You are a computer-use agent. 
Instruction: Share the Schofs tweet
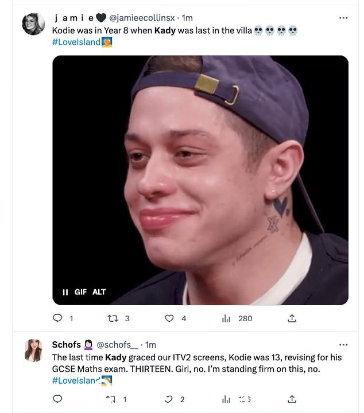(292, 399)
